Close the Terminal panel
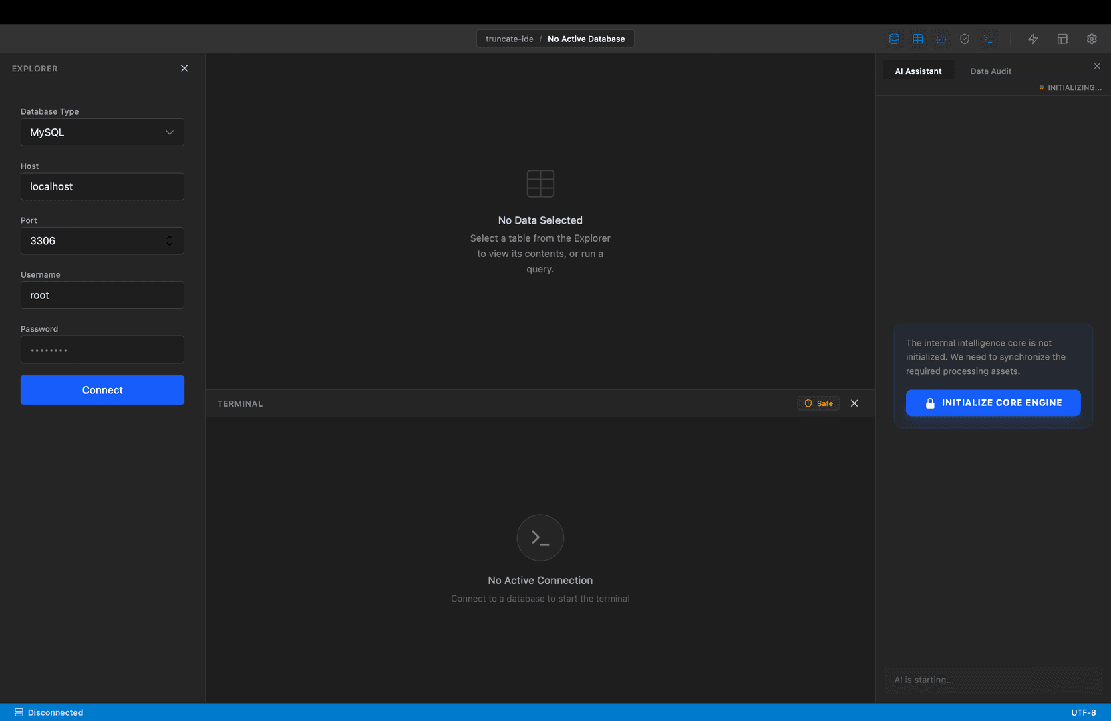The width and height of the screenshot is (1111, 721). tap(854, 403)
